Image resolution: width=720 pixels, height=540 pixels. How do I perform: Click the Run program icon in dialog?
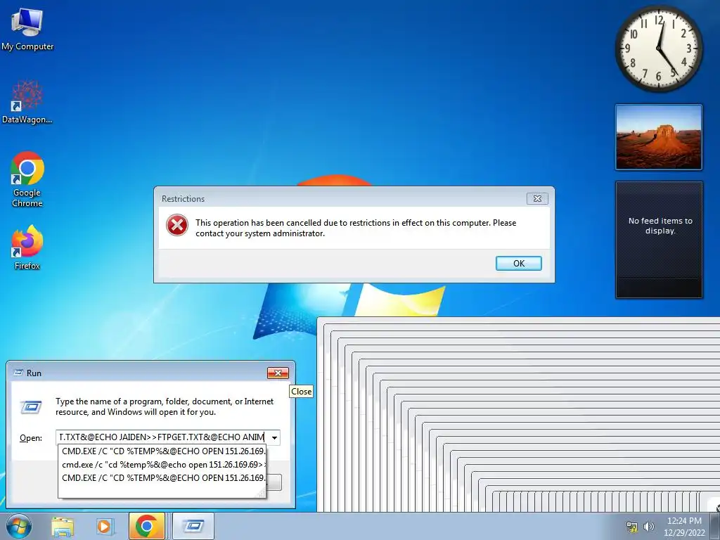31,407
